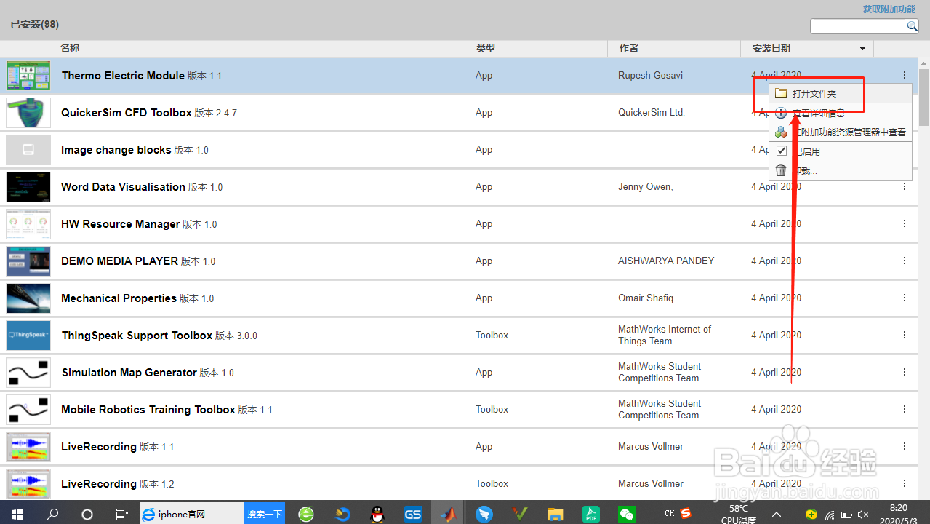Sort by the 名称 column header

[70, 48]
